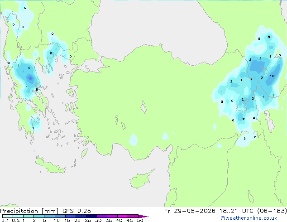Screen dimensions: 287x222
Task: Click the 45–50 mm legend swatch
Action: 133,216
